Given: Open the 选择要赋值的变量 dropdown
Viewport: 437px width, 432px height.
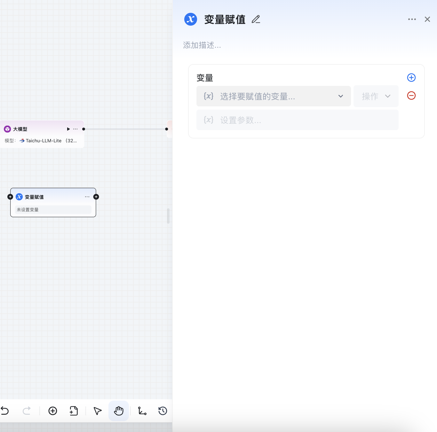Looking at the screenshot, I should (x=274, y=96).
